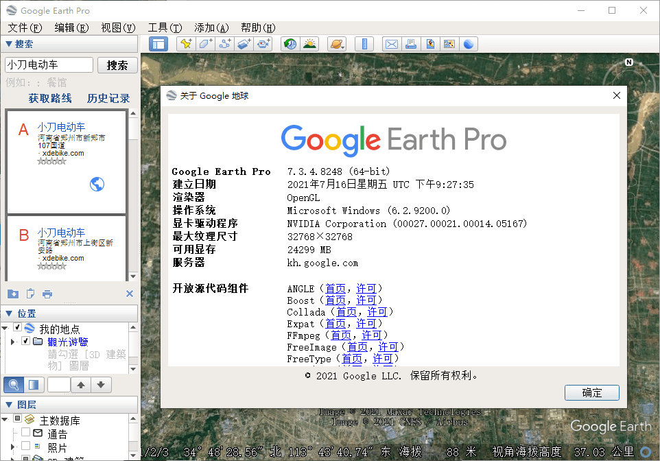Save image toolbar icon
This screenshot has height=461, width=660.
[430, 44]
